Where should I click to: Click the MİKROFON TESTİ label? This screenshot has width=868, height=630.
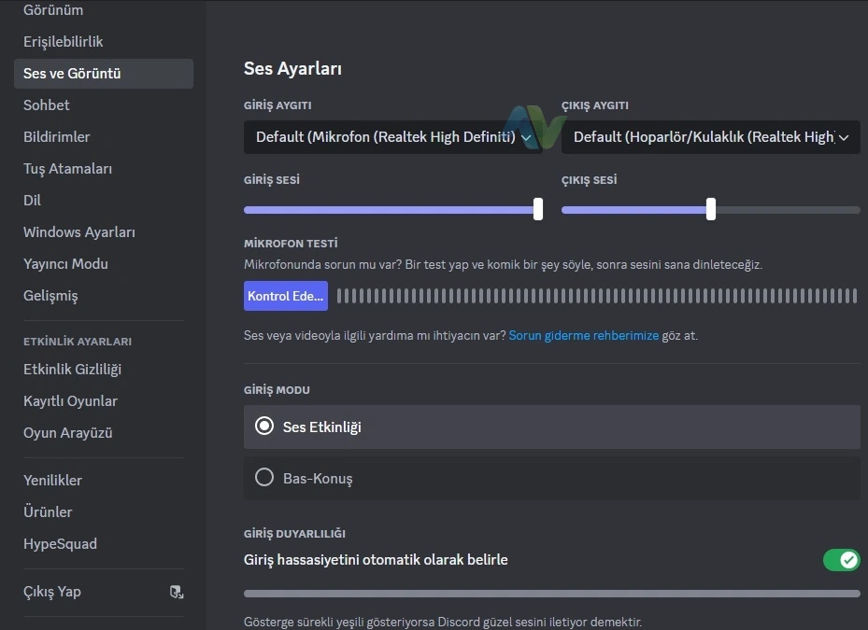(x=291, y=244)
